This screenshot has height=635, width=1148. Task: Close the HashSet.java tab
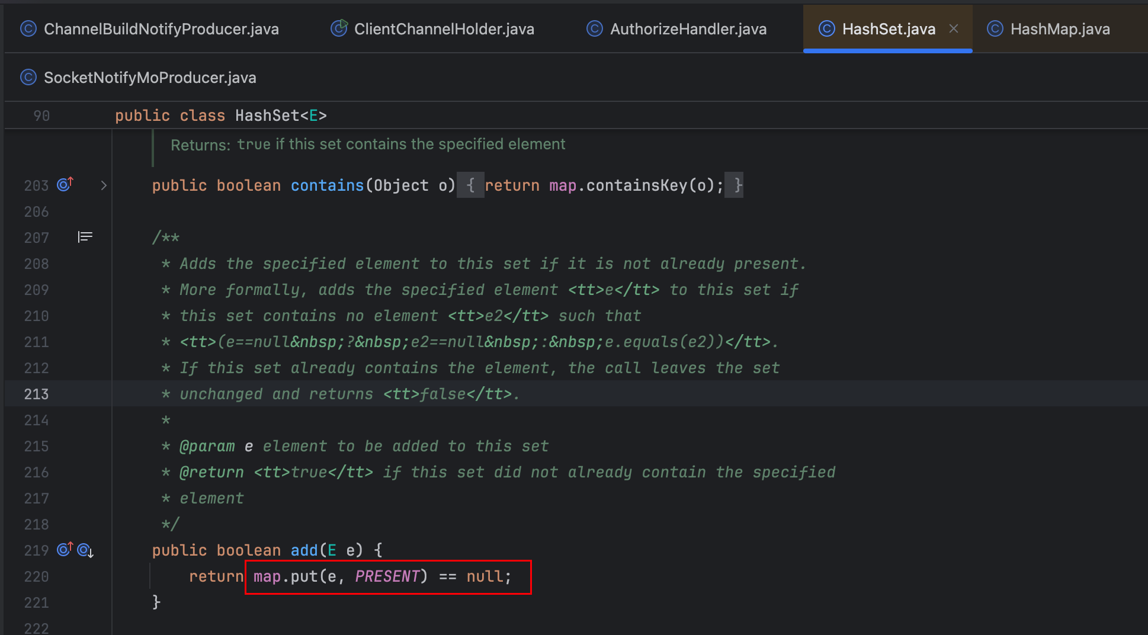tap(954, 28)
